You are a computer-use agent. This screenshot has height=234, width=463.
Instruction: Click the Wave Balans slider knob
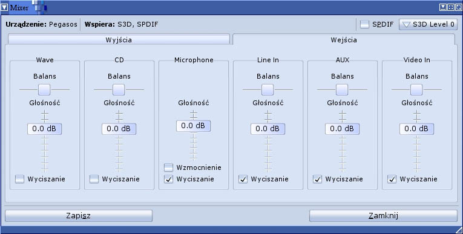pos(44,89)
